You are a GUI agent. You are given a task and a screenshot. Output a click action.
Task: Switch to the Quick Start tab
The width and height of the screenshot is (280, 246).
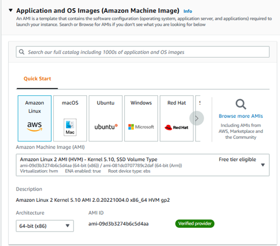coord(37,79)
